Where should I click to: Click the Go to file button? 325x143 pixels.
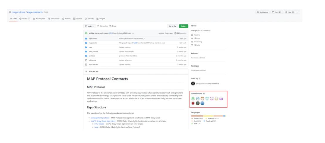pyautogui.click(x=172, y=26)
